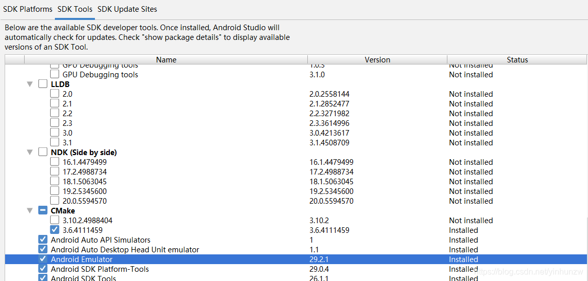Click Installed status of CMake 3.6.4111459

point(463,230)
